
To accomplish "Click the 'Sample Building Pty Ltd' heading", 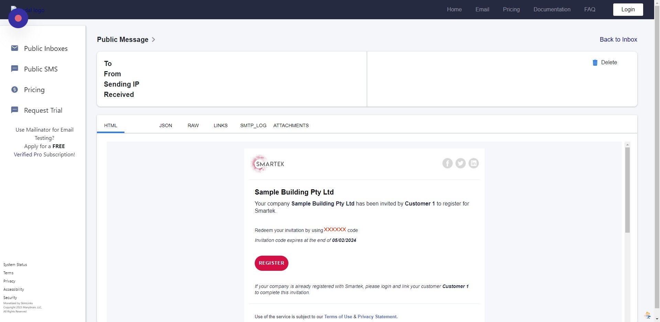I will pos(294,192).
